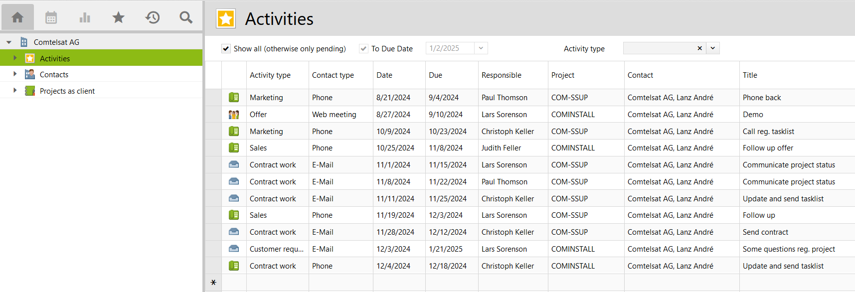Click the web meeting icon on Offer row
The width and height of the screenshot is (855, 292).
234,115
